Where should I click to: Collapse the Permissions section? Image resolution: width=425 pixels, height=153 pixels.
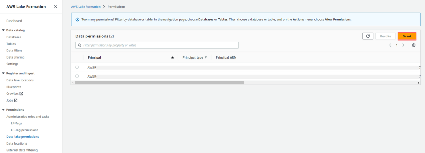(3, 110)
